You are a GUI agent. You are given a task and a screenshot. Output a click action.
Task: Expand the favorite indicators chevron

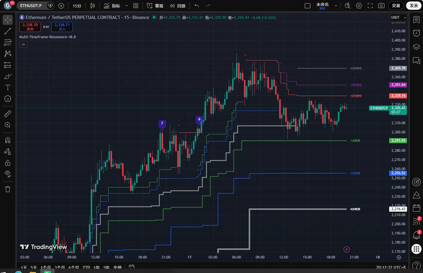click(127, 6)
